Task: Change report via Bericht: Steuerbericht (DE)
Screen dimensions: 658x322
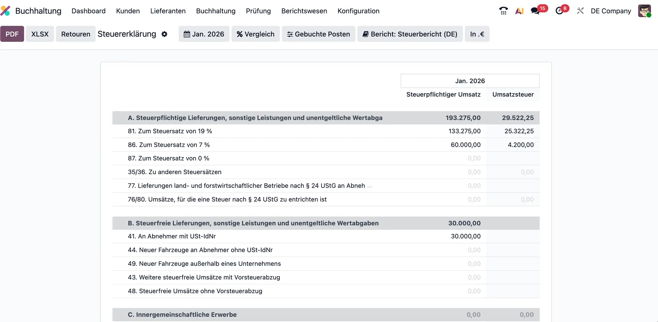Action: pyautogui.click(x=410, y=34)
